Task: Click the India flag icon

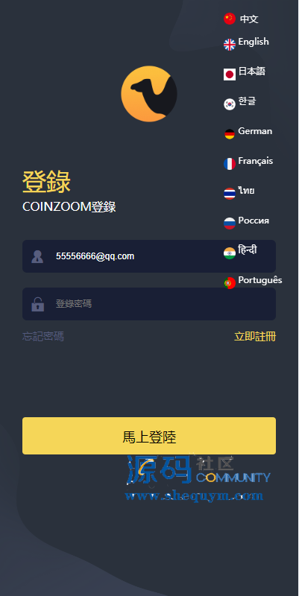Action: click(x=230, y=253)
